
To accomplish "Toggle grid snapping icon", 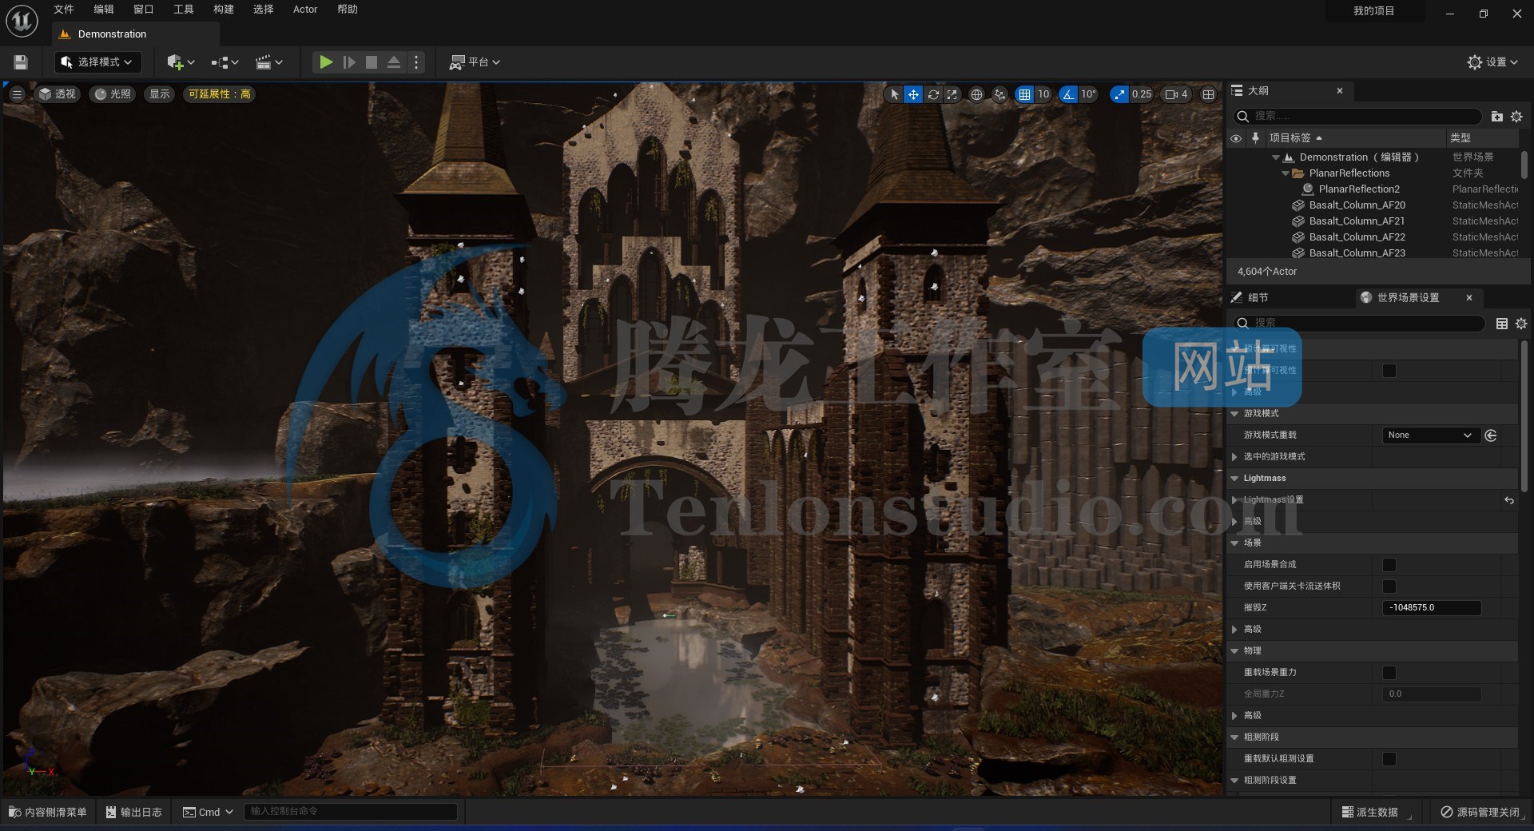I will point(1024,94).
